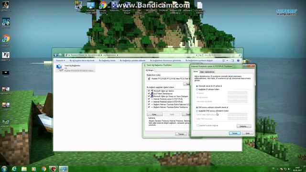Viewport: 306px width, 172px height.
Task: Click Tamam in the TCP/IPv4 properties dialog
Action: click(x=235, y=133)
